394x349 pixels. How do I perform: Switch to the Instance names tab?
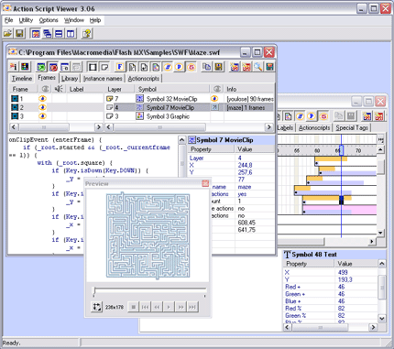click(x=103, y=79)
